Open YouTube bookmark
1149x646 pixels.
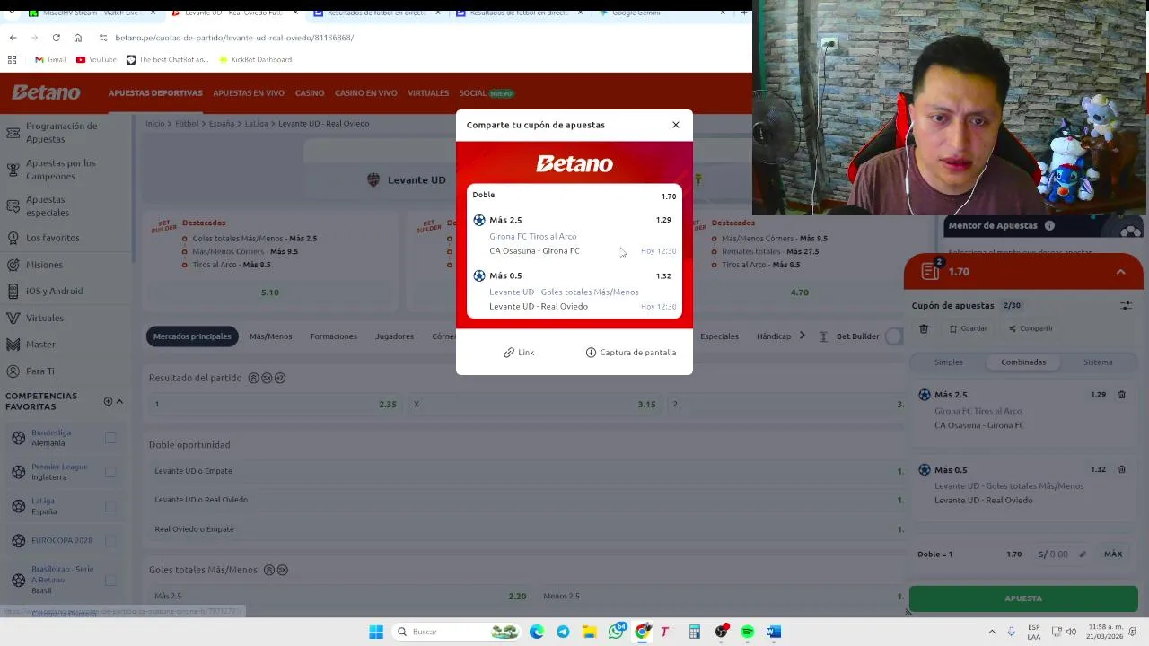click(96, 59)
